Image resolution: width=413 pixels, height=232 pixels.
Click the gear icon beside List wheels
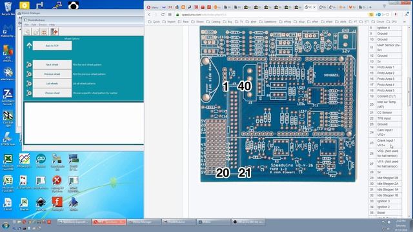pos(29,84)
